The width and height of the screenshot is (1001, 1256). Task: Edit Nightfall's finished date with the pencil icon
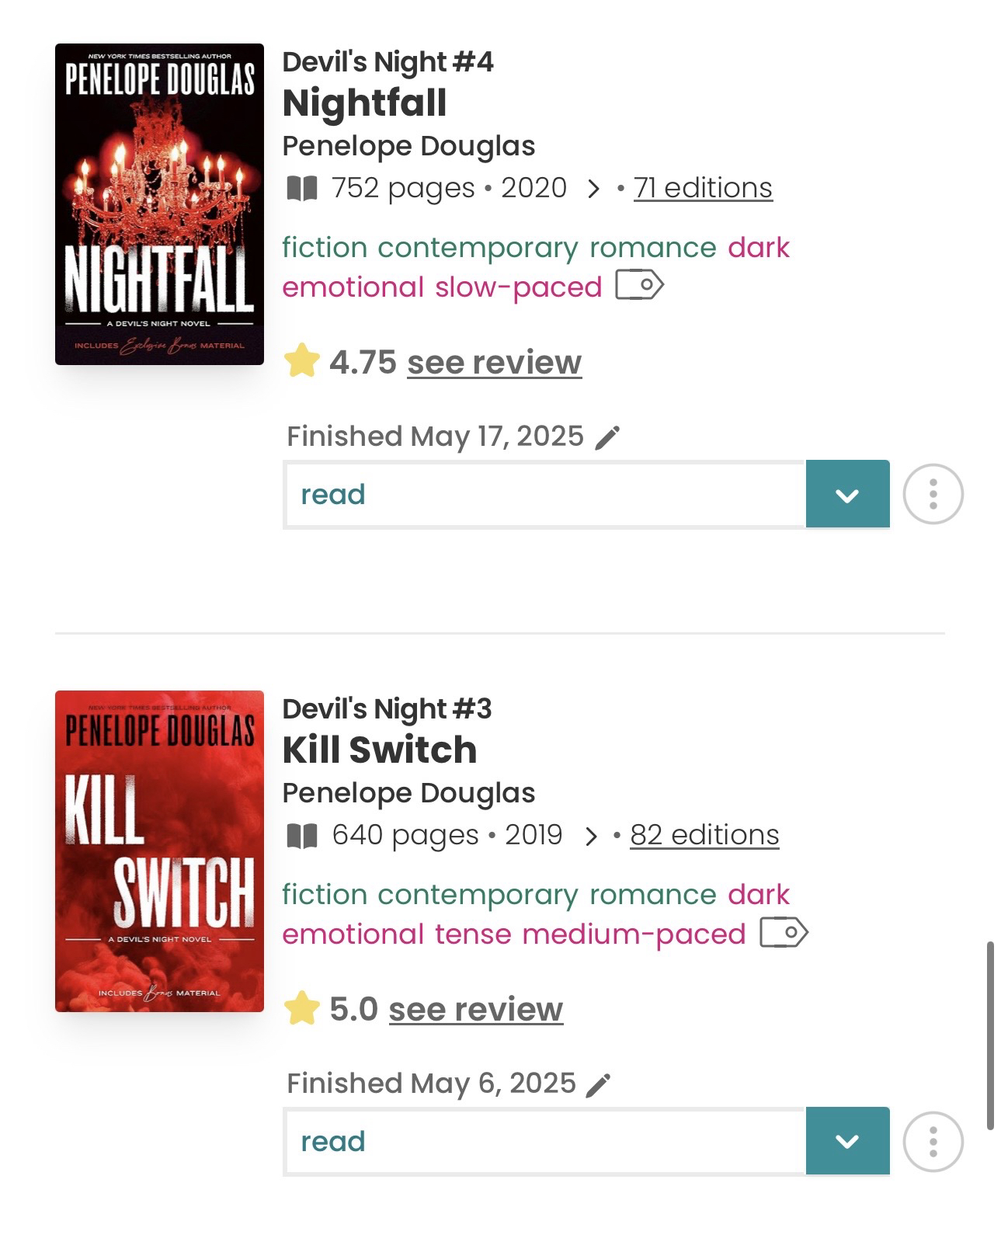click(x=607, y=438)
